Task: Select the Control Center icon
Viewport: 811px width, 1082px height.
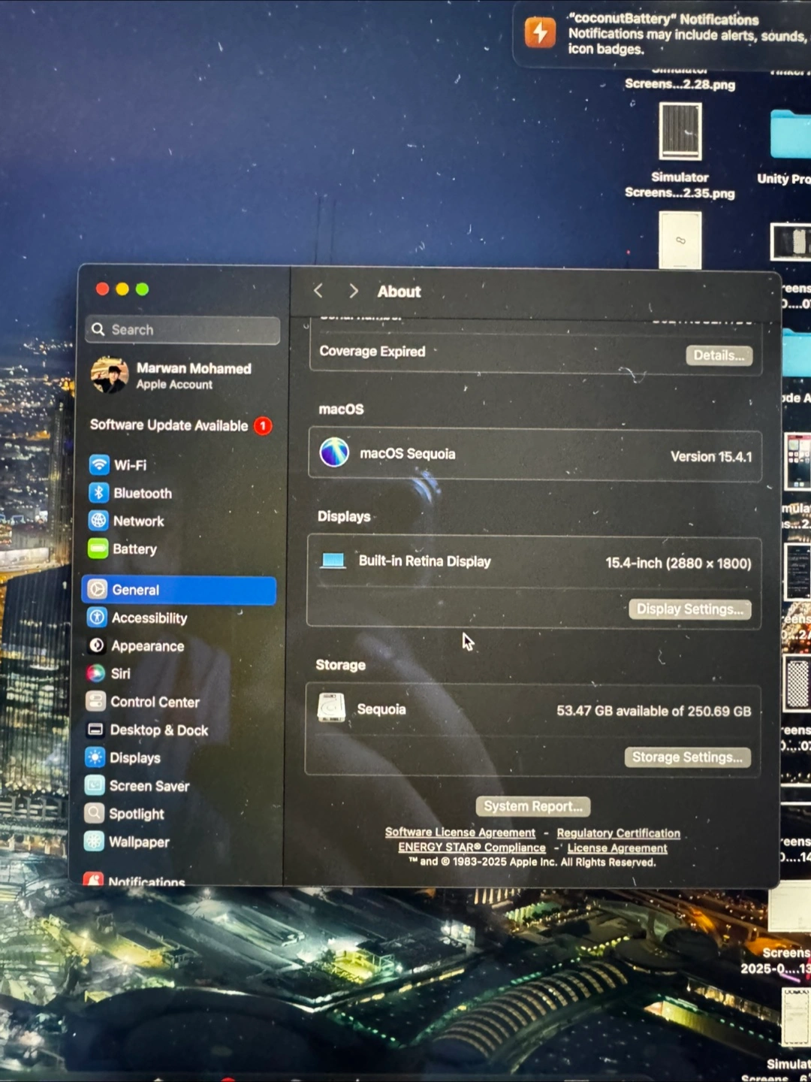Action: click(95, 701)
